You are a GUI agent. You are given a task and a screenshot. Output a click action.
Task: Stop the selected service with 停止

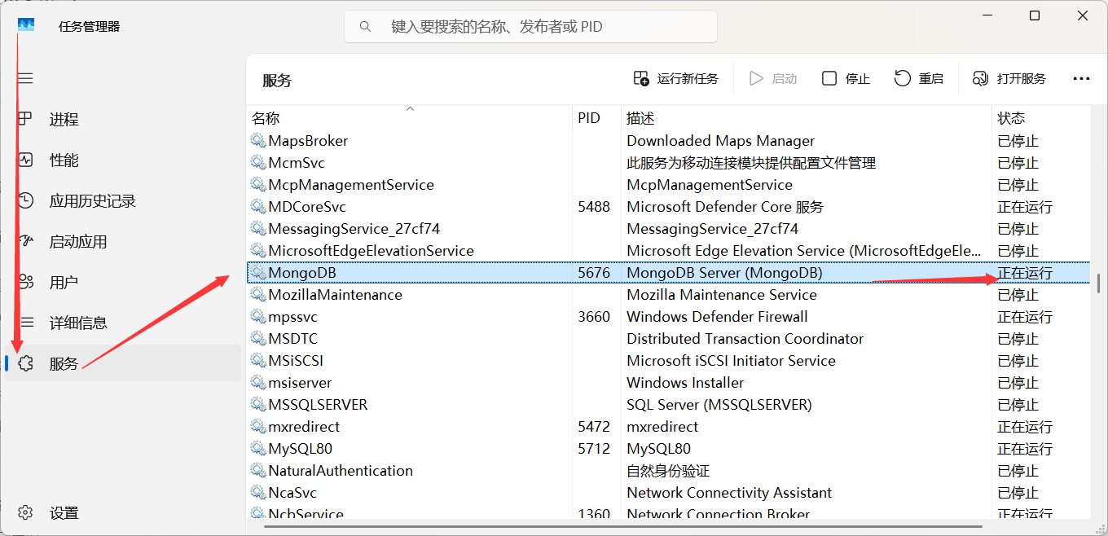846,79
